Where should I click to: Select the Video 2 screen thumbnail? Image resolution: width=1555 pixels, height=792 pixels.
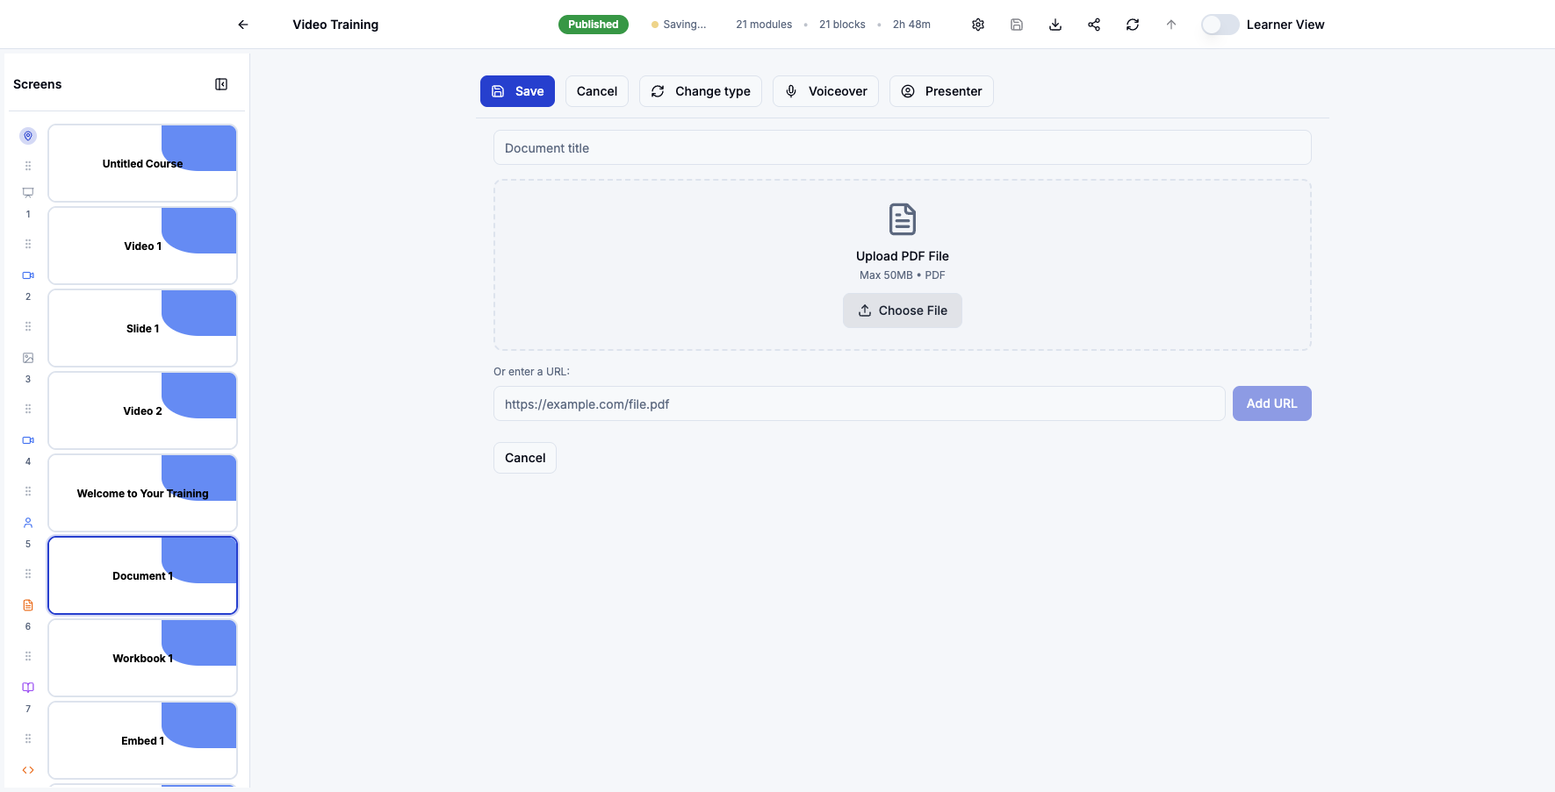(143, 410)
